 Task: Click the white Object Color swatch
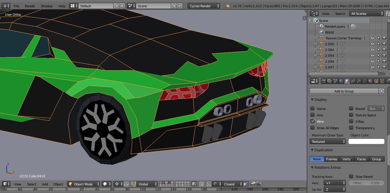point(366,141)
